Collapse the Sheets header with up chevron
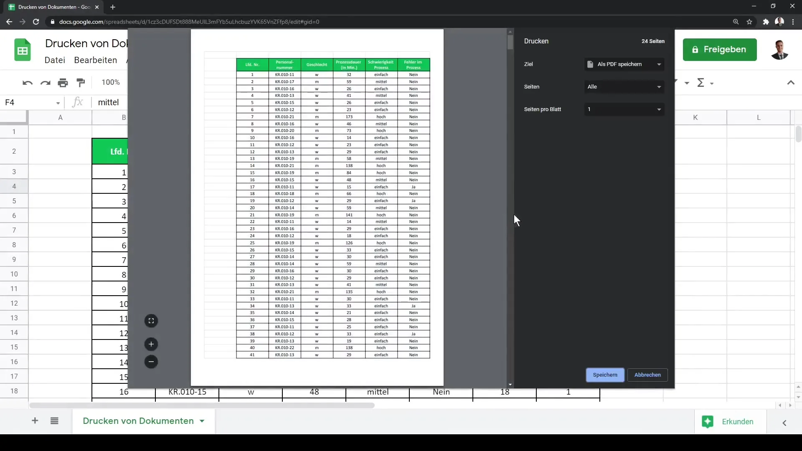802x451 pixels. point(791,83)
